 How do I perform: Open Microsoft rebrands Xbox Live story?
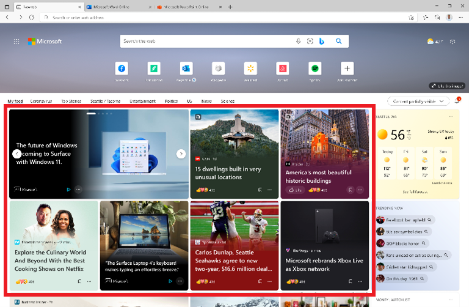click(324, 246)
